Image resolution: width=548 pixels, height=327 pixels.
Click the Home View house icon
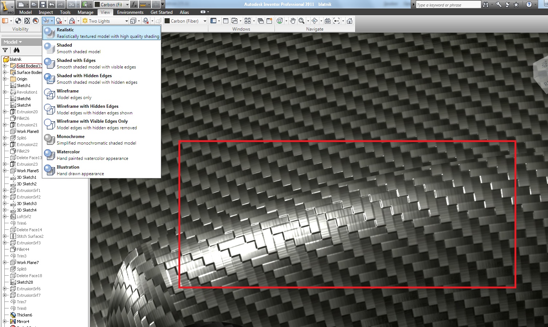[350, 21]
